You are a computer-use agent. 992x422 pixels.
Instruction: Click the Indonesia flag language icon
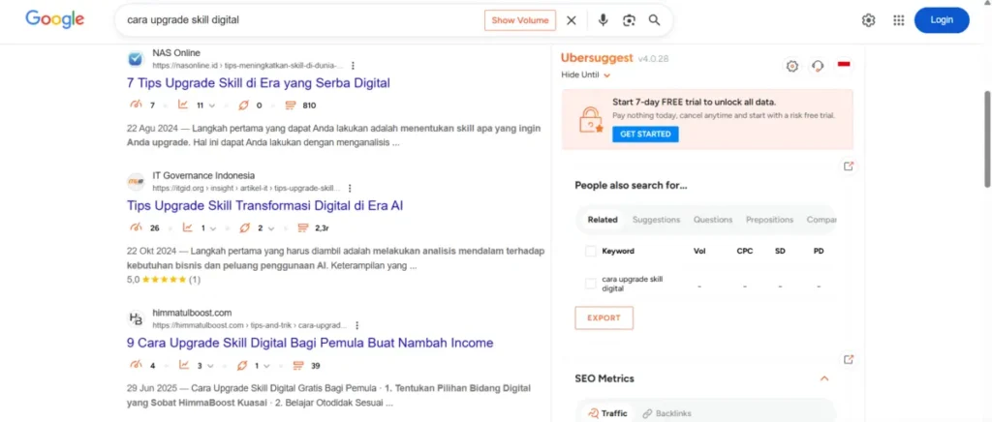844,64
